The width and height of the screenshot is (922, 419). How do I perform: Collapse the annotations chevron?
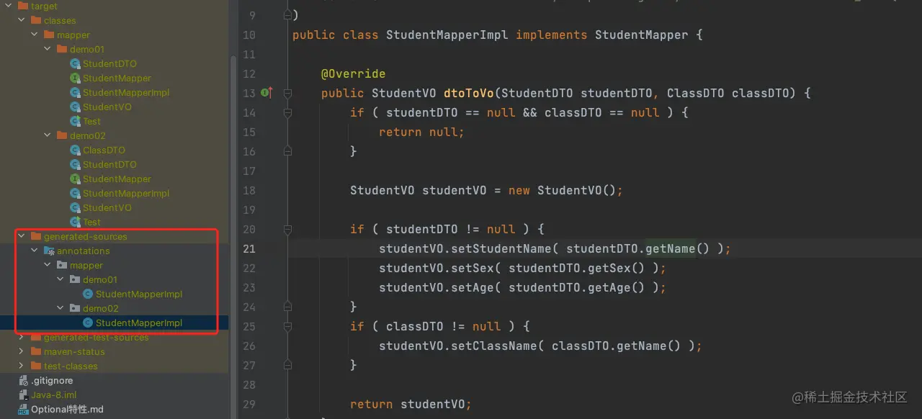[35, 251]
